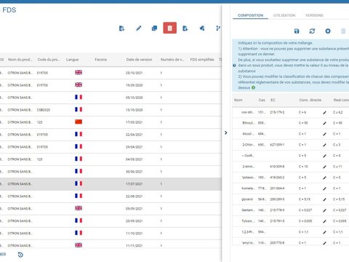This screenshot has width=349, height=262.
Task: Click the document icon right of the red trash
Action: tap(185, 28)
